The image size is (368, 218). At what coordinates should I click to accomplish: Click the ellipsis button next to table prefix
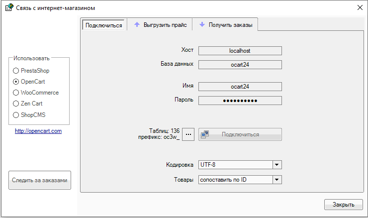tap(188, 134)
